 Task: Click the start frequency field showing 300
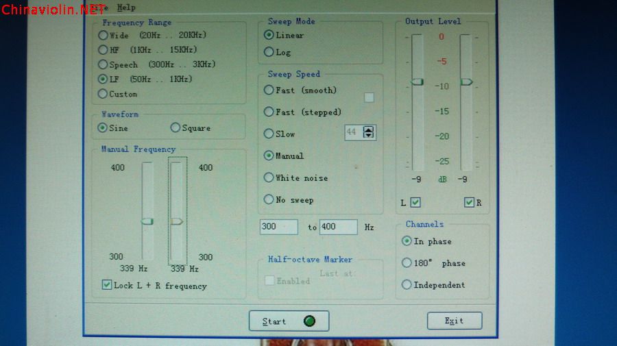(x=278, y=227)
